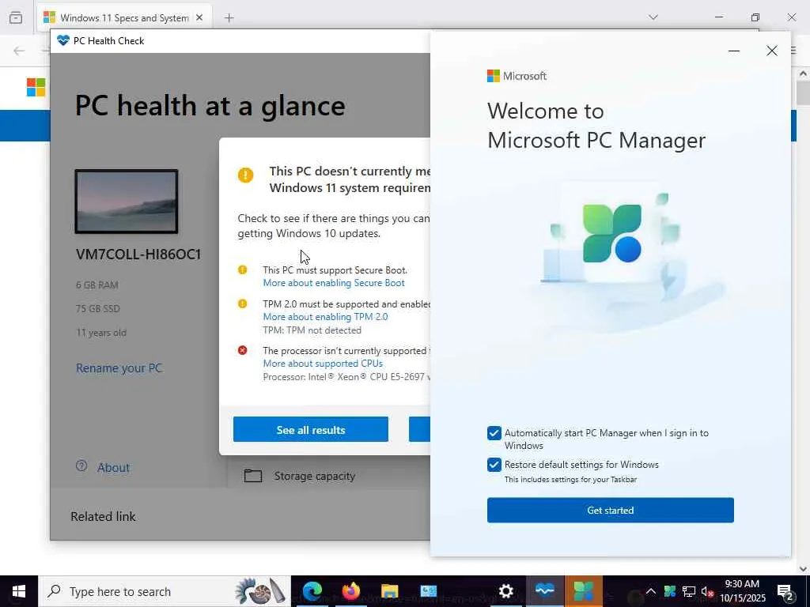Image resolution: width=810 pixels, height=607 pixels.
Task: Click the nautilus shell search highlight icon
Action: point(259,591)
